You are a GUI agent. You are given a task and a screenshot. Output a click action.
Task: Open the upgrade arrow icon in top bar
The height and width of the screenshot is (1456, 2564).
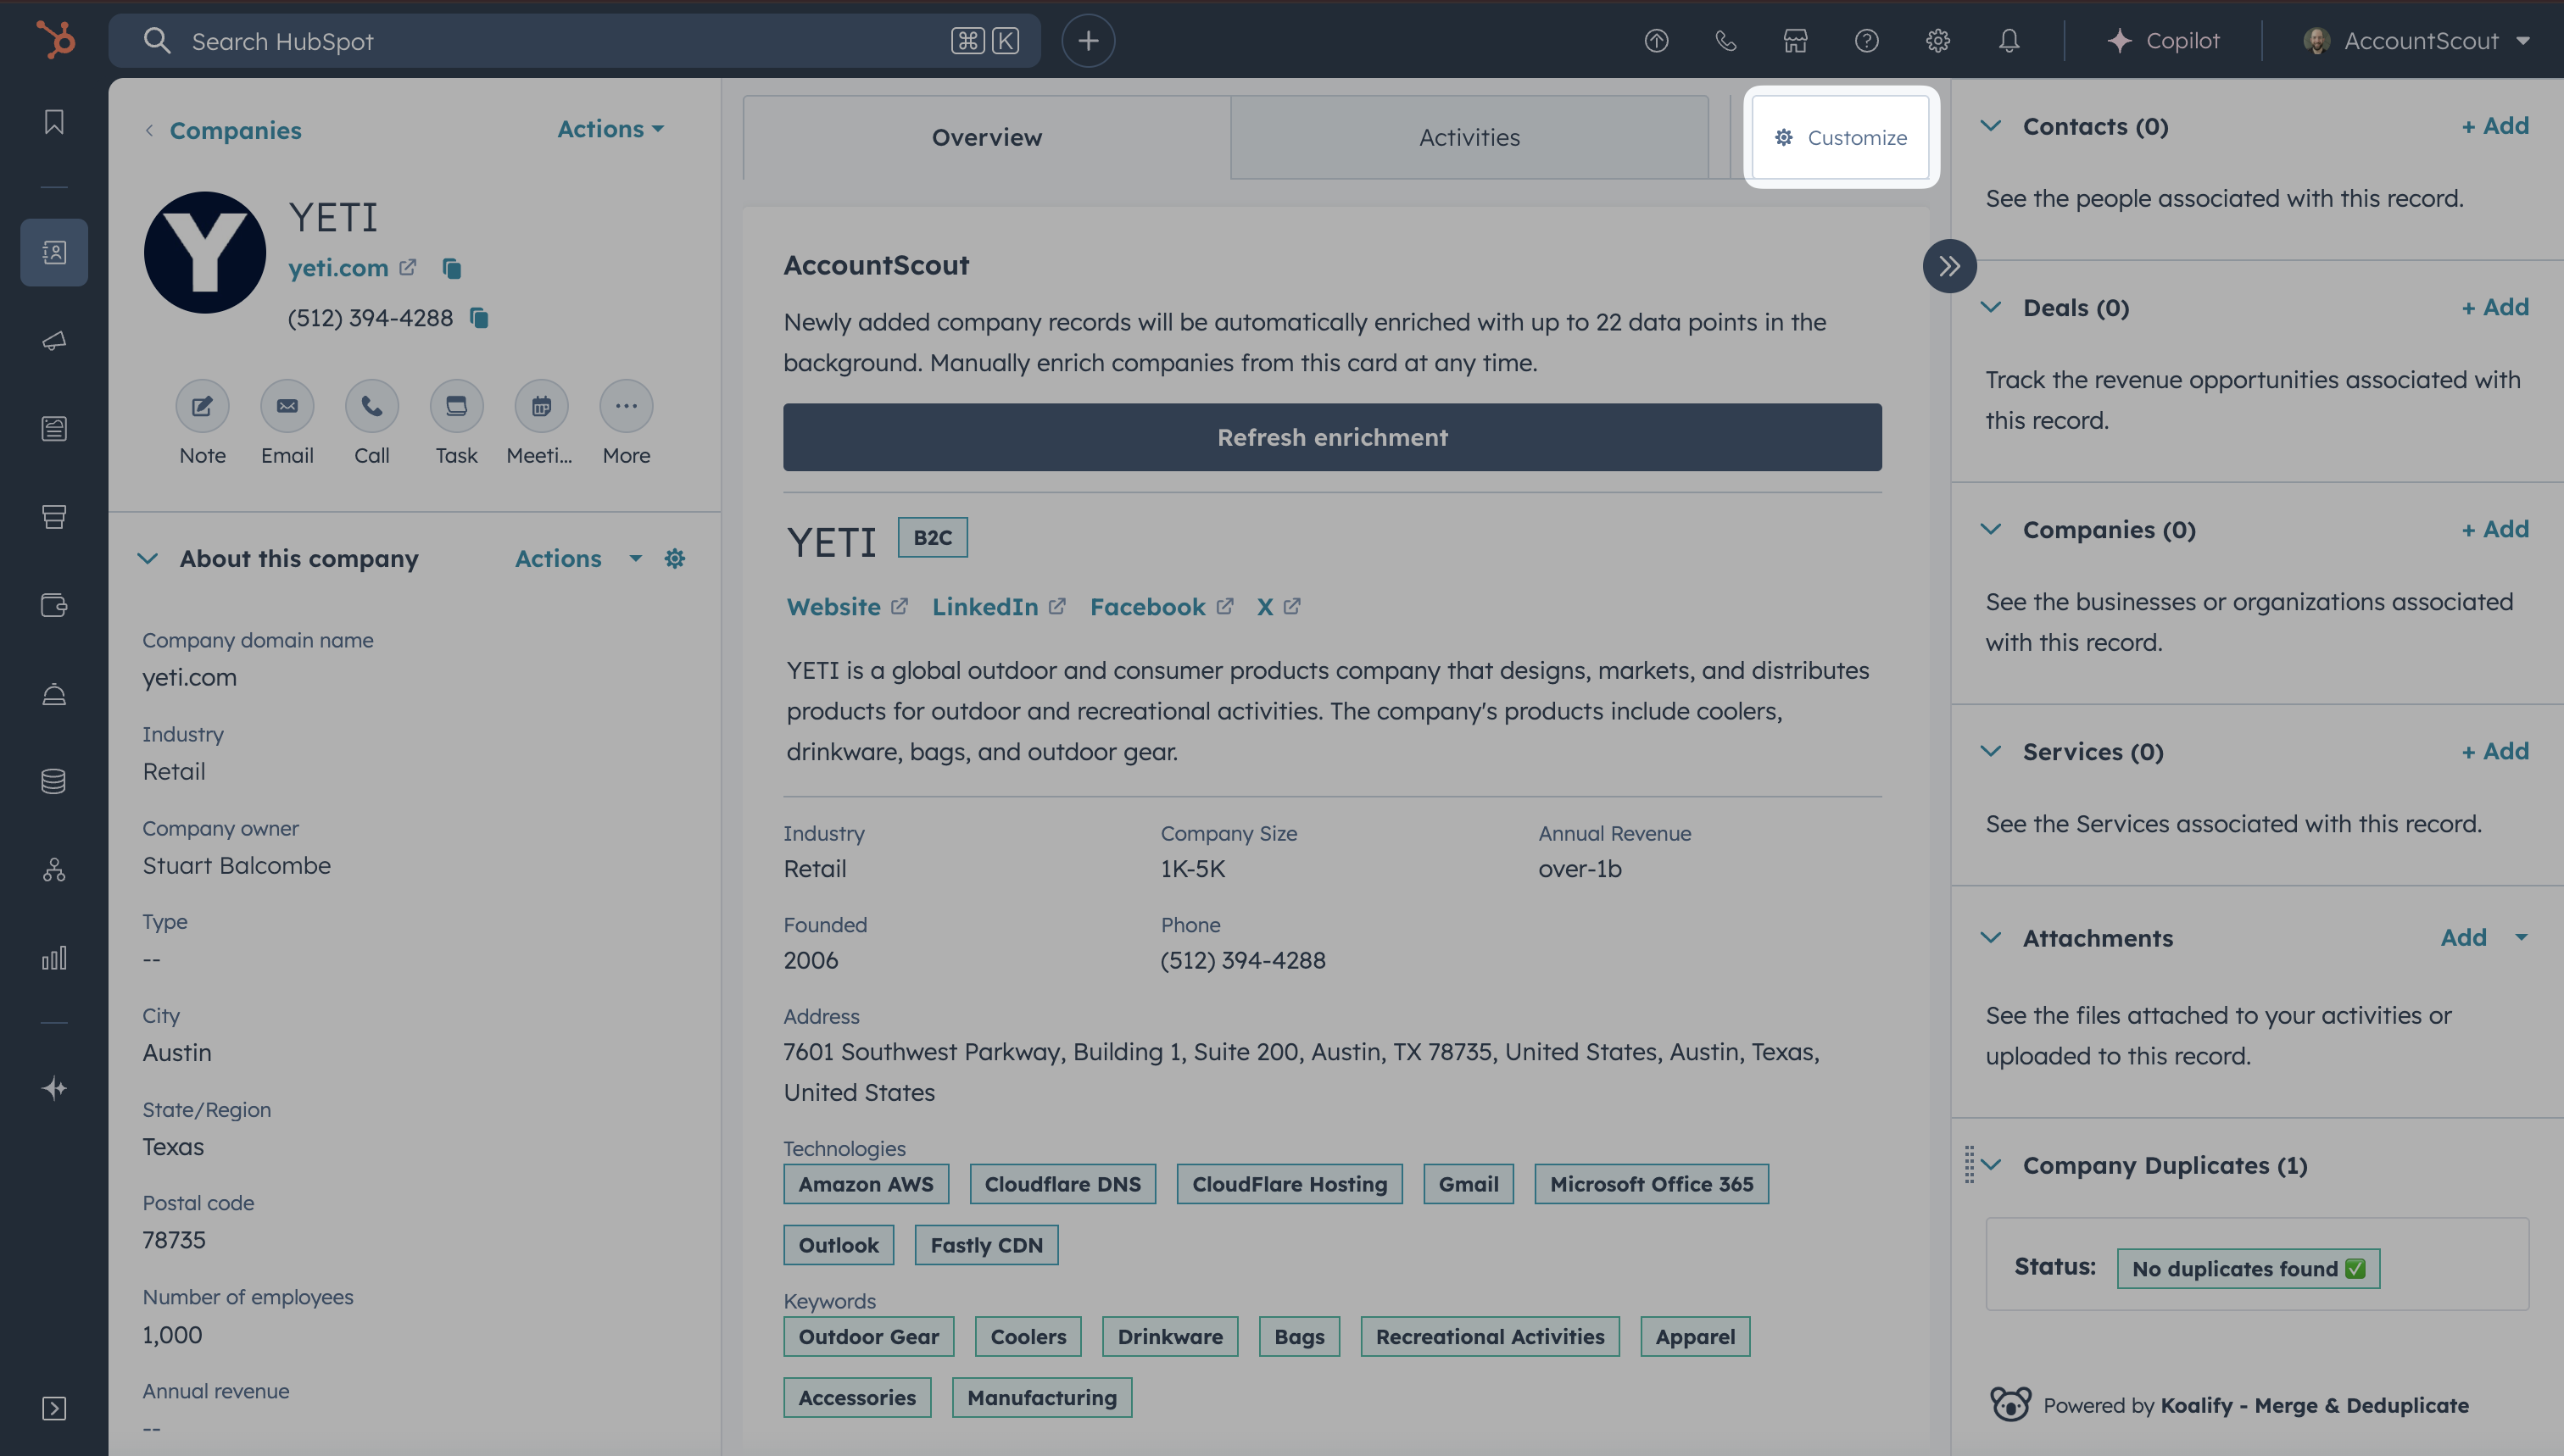[x=1657, y=41]
